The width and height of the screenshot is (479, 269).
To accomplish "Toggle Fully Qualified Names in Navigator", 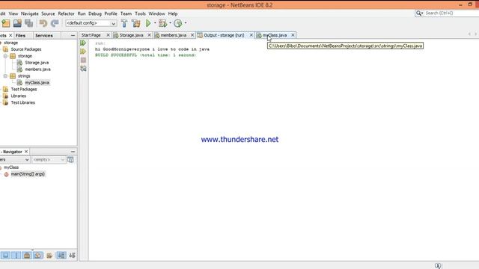I will pyautogui.click(x=49, y=256).
